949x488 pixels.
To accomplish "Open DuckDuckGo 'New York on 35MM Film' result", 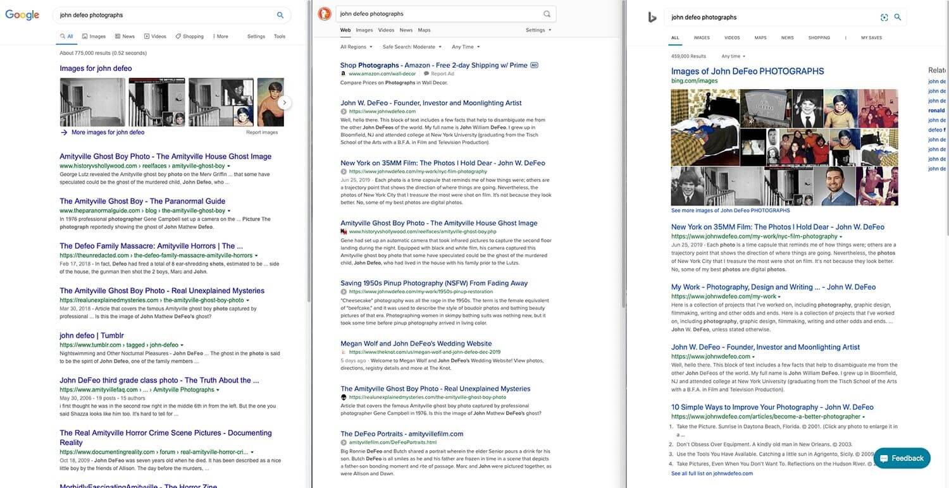I will 443,162.
